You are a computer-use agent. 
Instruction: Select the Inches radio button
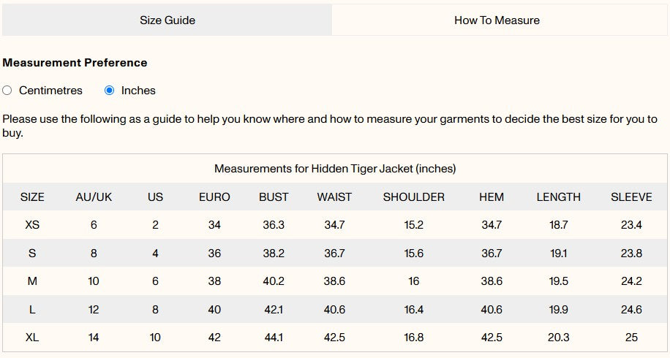point(110,91)
